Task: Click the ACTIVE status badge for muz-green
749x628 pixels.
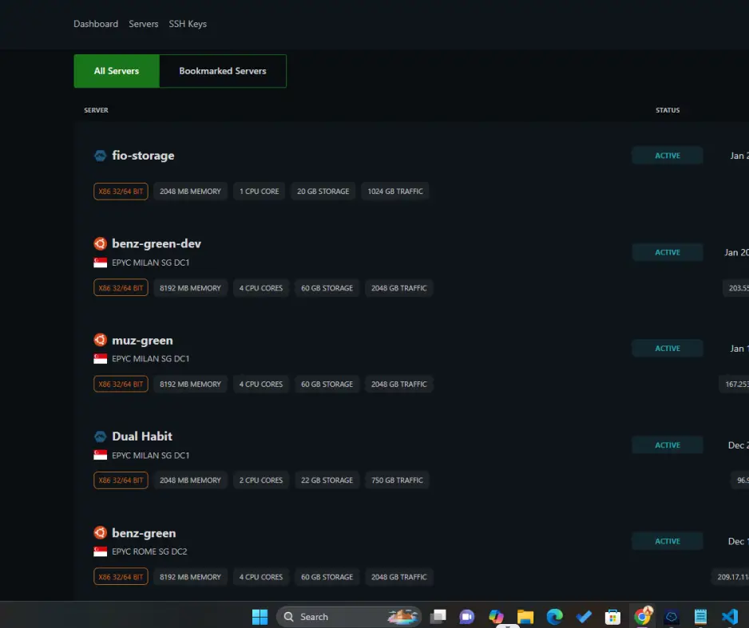Action: 668,349
